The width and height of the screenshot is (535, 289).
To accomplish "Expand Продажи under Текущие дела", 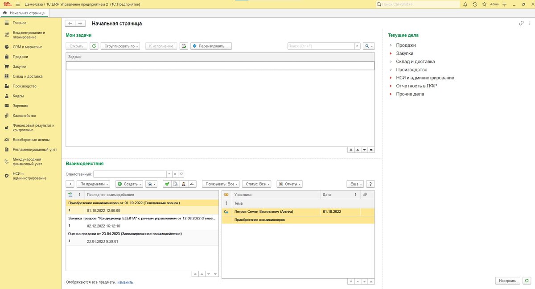I will pos(391,45).
